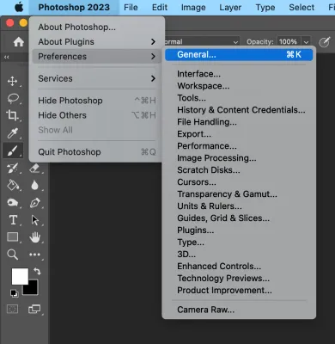
Task: Click the Opacity 100% value field
Action: [x=289, y=42]
